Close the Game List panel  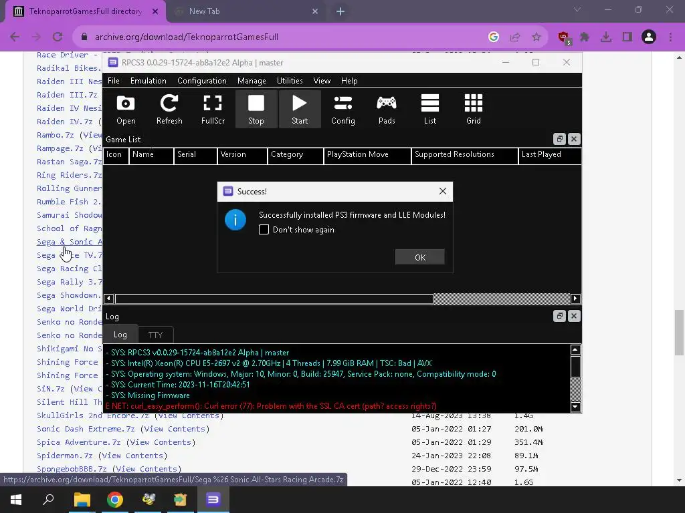pos(574,139)
